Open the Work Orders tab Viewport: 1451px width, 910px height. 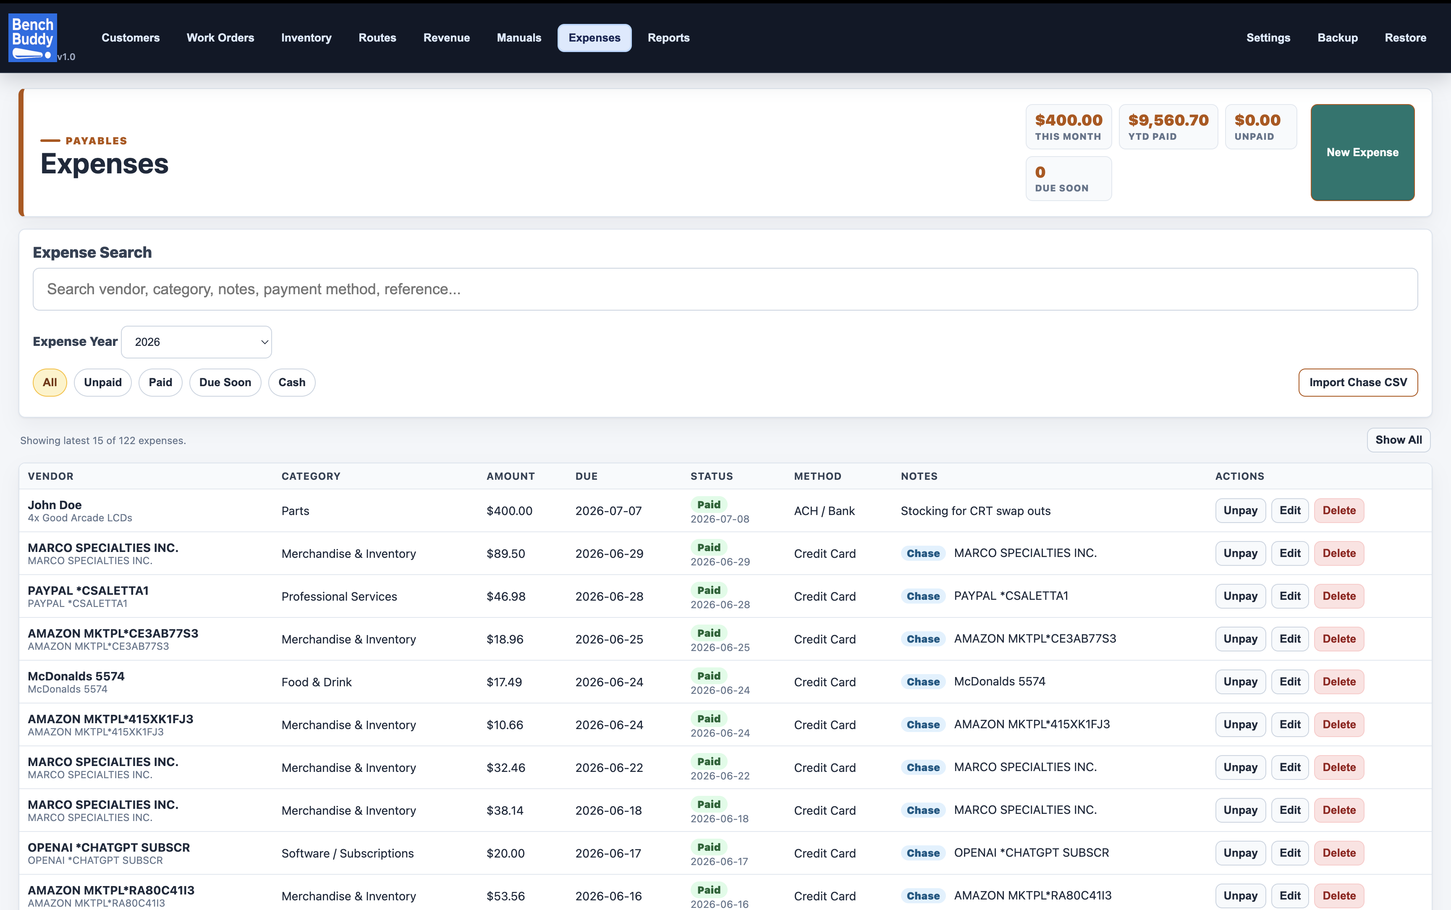click(x=220, y=38)
